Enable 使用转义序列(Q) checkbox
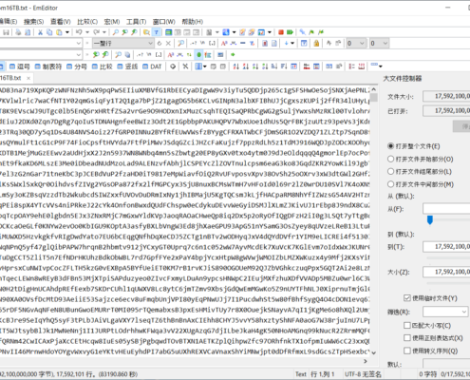The height and width of the screenshot is (380, 470). coord(407,351)
